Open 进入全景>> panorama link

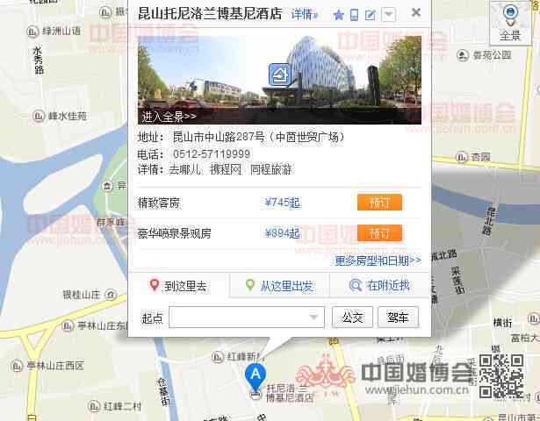tap(169, 117)
